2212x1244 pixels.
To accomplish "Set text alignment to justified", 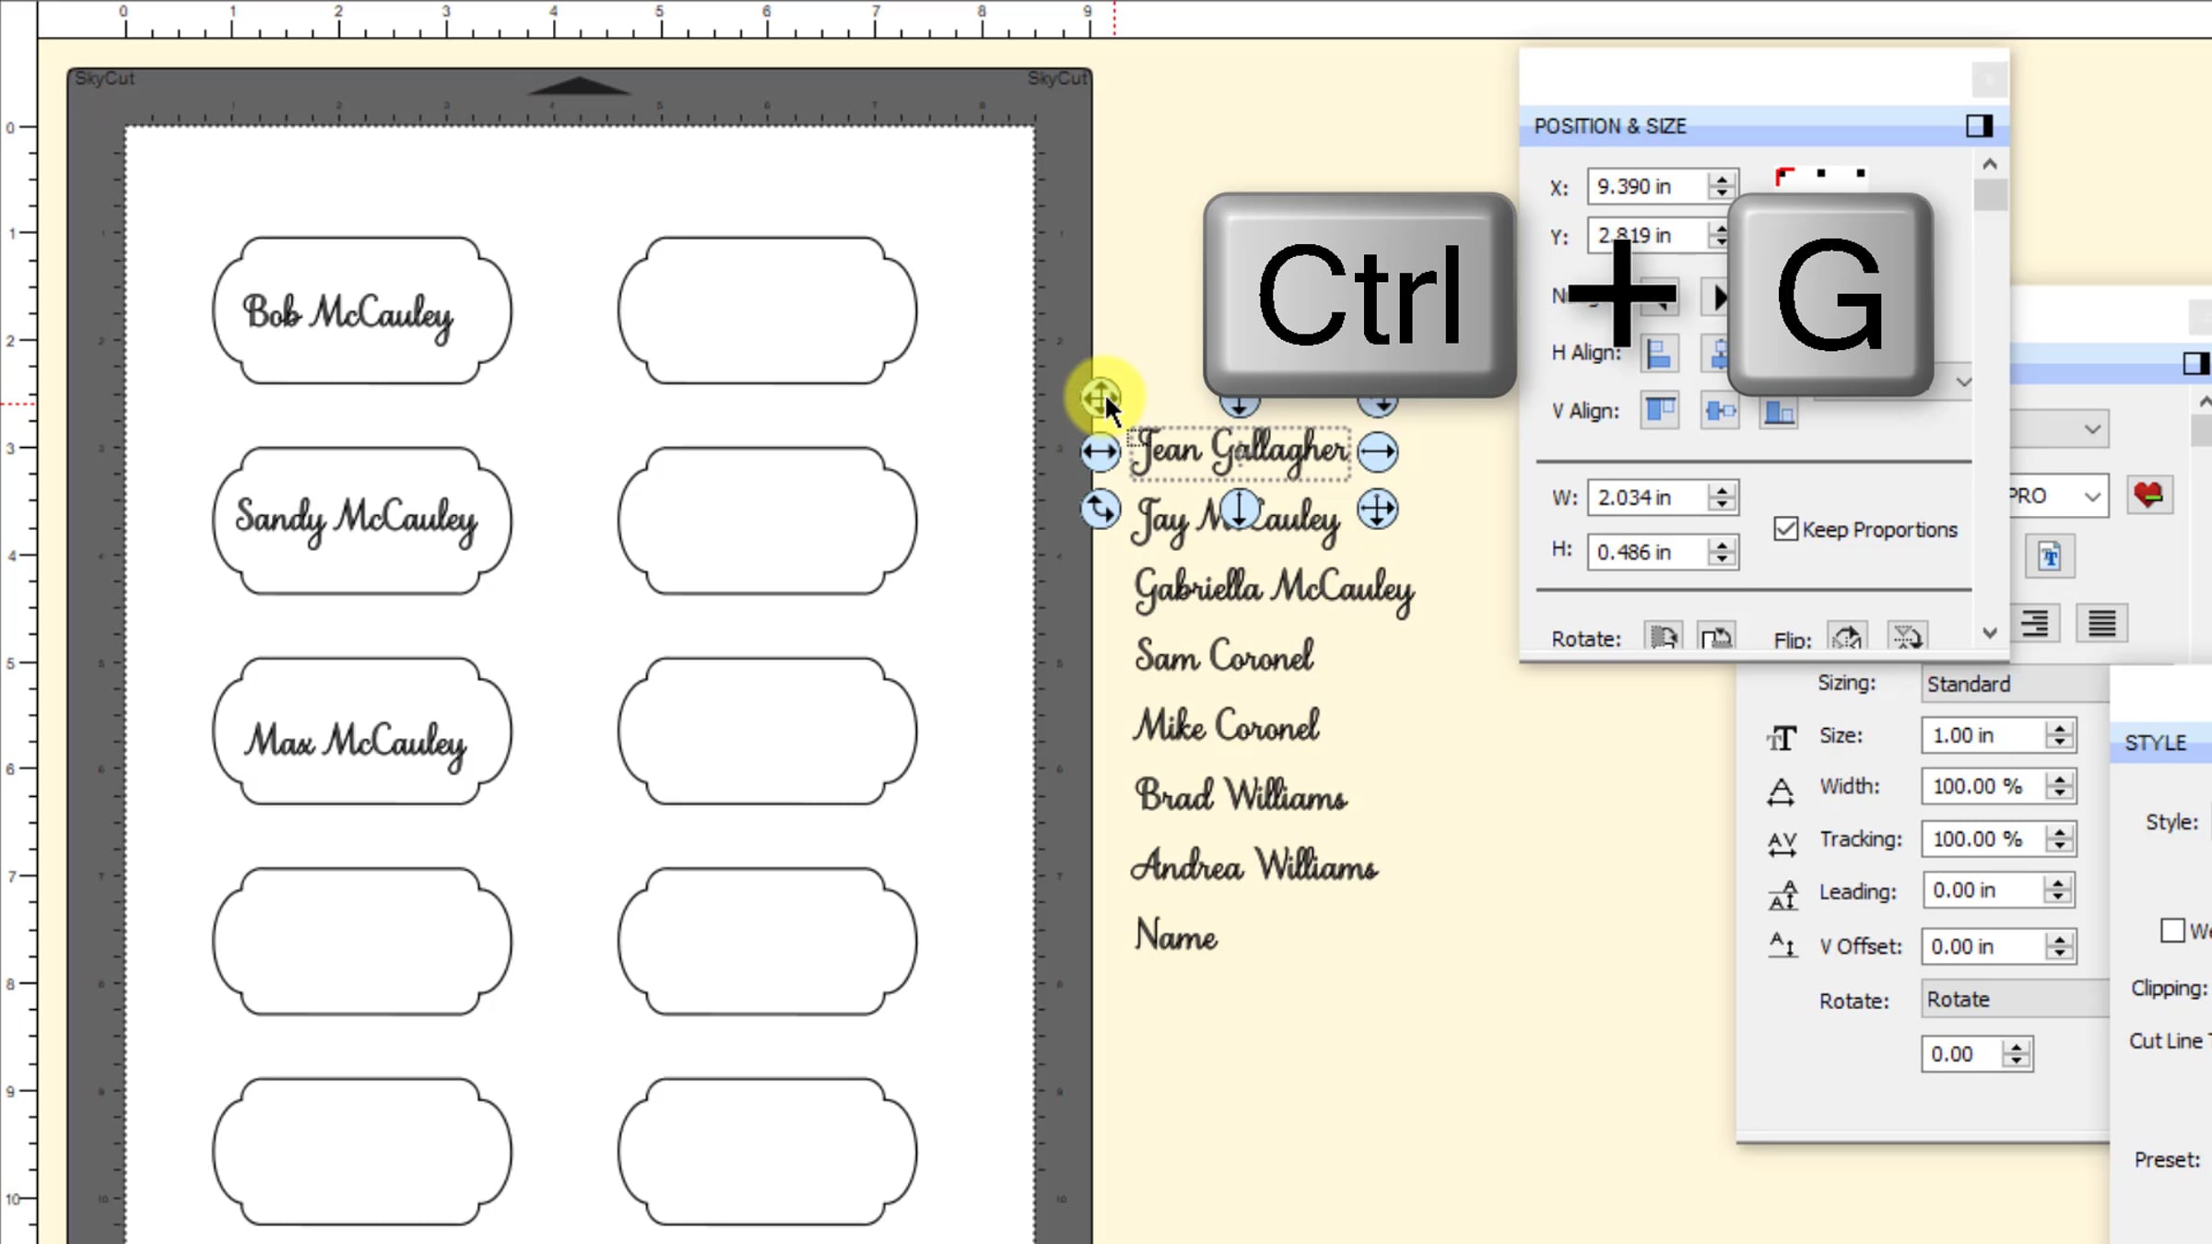I will 2101,624.
